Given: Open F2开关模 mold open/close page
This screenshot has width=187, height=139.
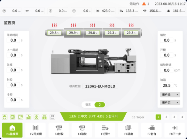Looking at the screenshot, I should [35, 130].
